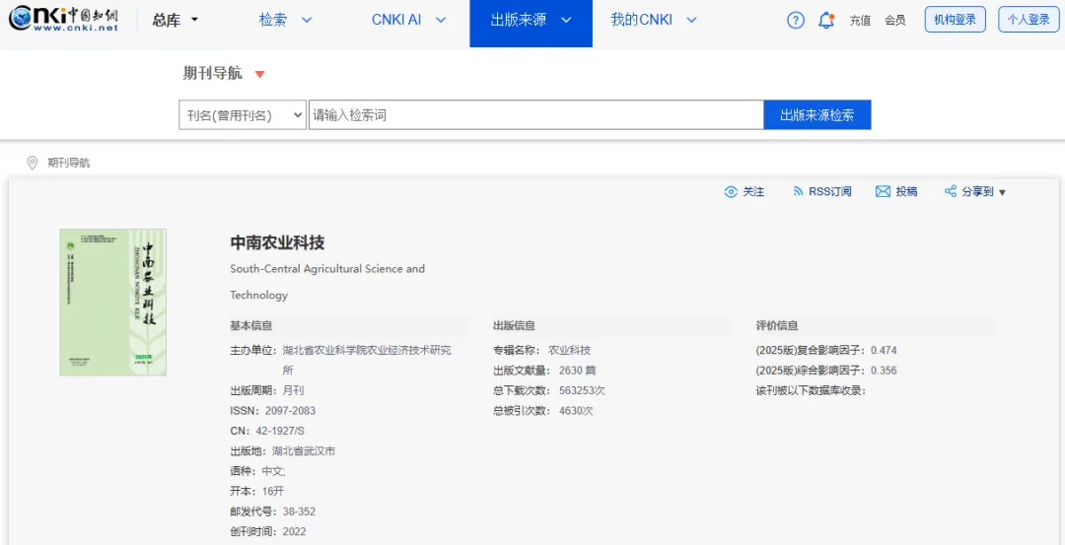1065x545 pixels.
Task: Open the CNKI AI menu
Action: [x=396, y=21]
